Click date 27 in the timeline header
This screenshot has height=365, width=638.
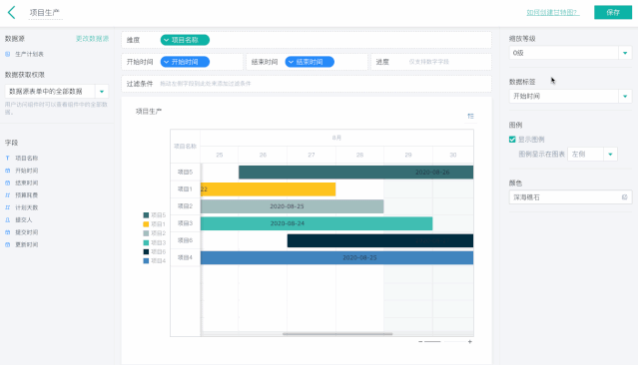(x=312, y=155)
